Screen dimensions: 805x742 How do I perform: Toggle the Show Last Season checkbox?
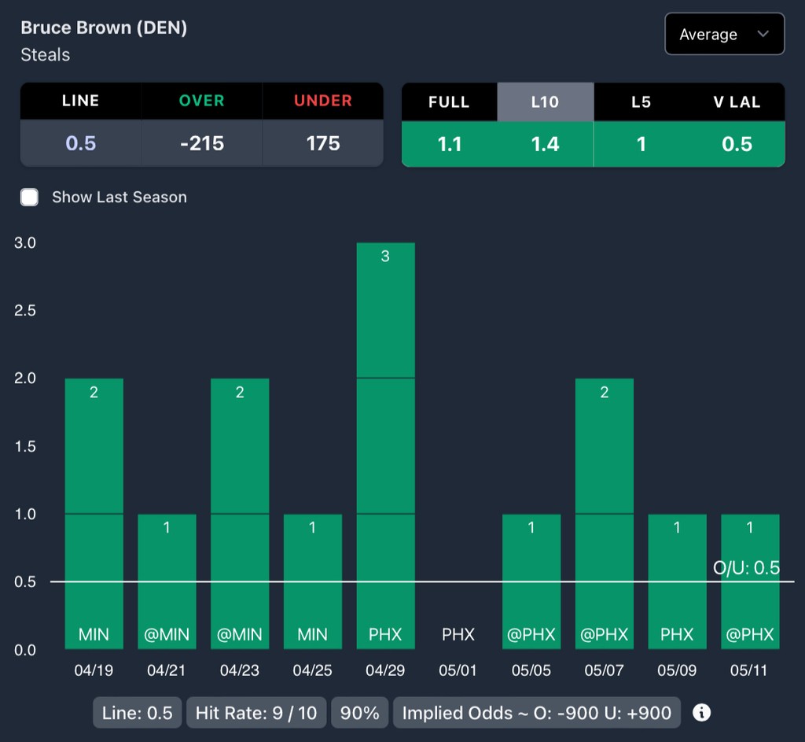pyautogui.click(x=29, y=197)
